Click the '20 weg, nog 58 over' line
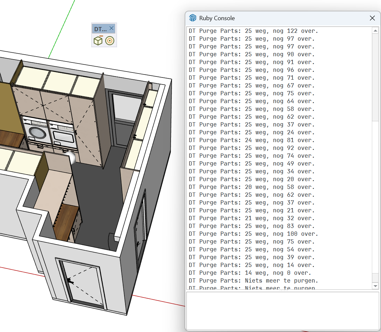 tap(252, 187)
